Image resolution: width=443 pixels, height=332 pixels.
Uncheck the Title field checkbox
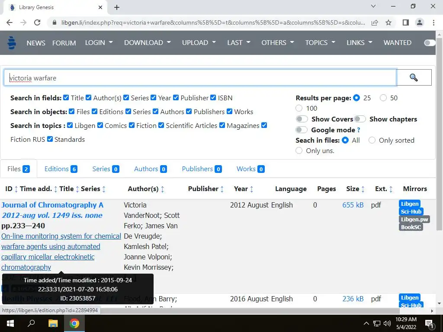click(x=66, y=98)
